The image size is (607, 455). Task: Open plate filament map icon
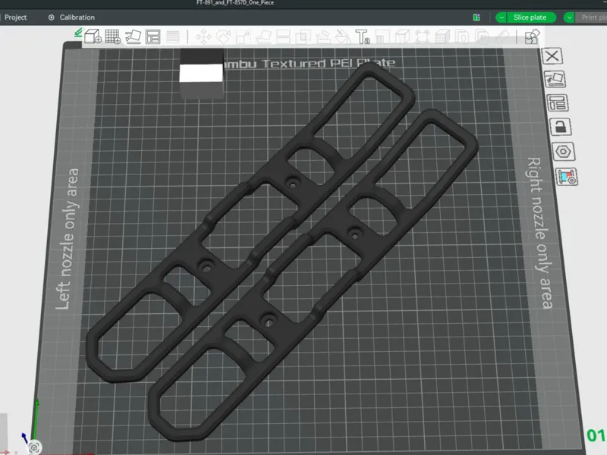(x=566, y=177)
